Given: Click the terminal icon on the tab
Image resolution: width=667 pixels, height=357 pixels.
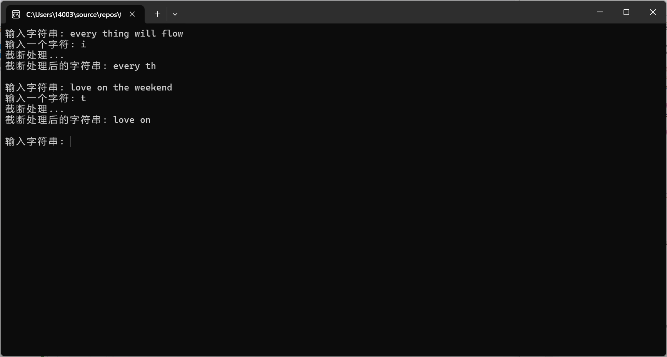Looking at the screenshot, I should (16, 14).
